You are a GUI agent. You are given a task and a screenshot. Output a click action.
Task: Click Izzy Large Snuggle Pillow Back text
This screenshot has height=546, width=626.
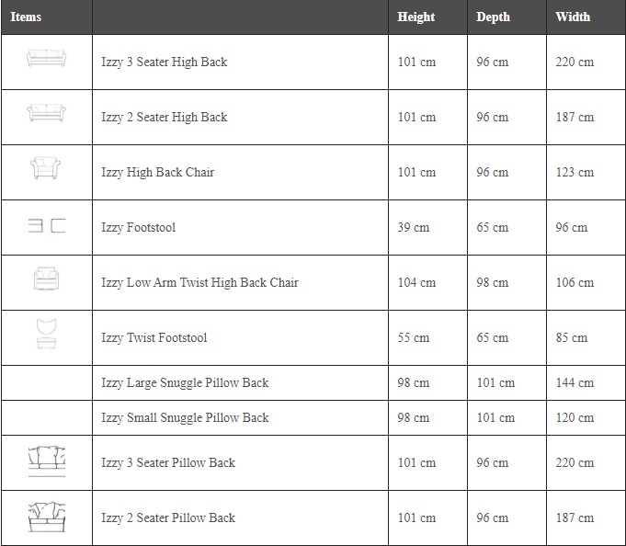pyautogui.click(x=185, y=382)
